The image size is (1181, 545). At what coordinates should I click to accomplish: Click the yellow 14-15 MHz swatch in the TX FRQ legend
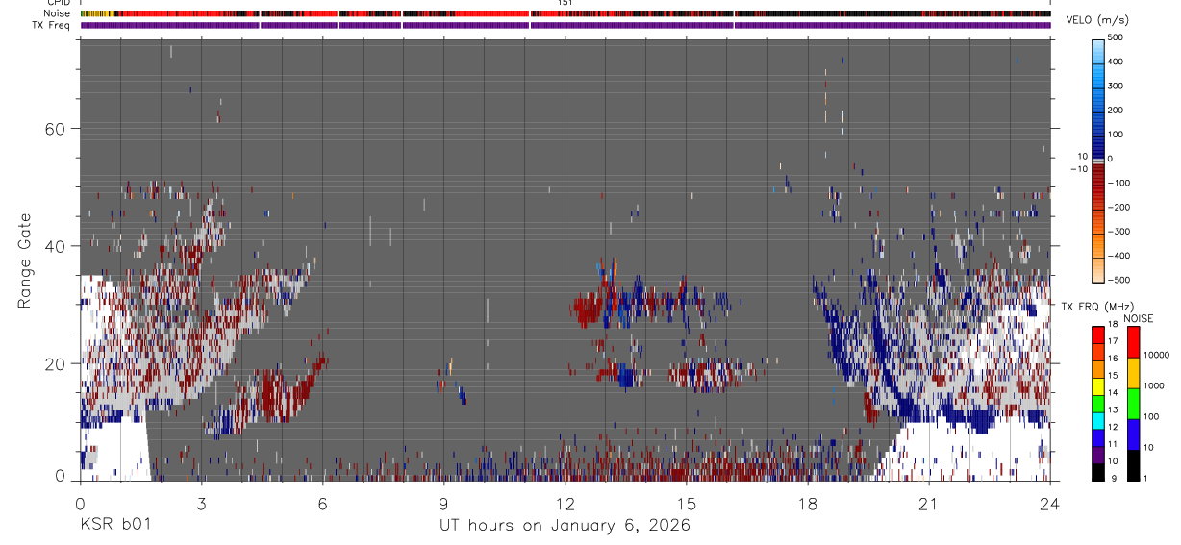1098,386
